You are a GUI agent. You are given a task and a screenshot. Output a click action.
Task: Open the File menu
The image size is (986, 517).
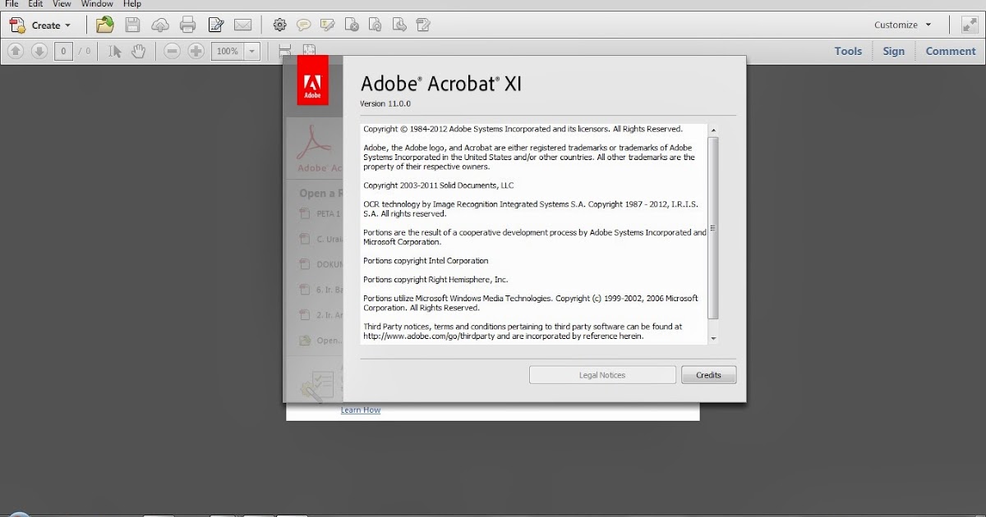pos(12,4)
